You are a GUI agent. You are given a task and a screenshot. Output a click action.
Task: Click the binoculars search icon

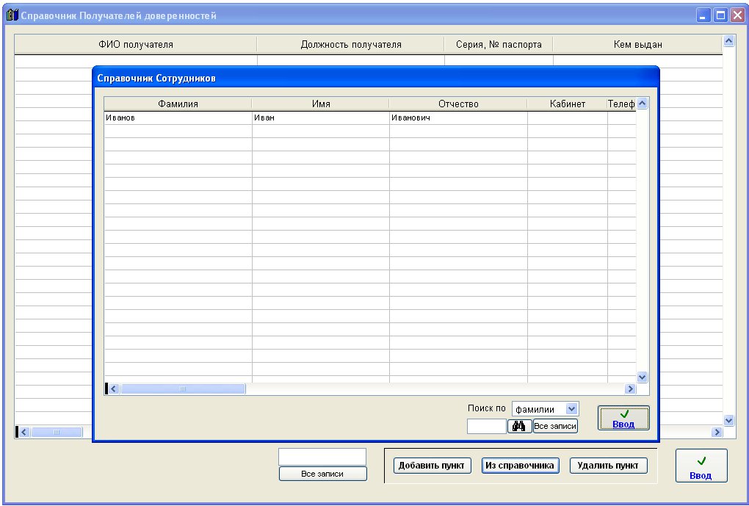pyautogui.click(x=520, y=426)
